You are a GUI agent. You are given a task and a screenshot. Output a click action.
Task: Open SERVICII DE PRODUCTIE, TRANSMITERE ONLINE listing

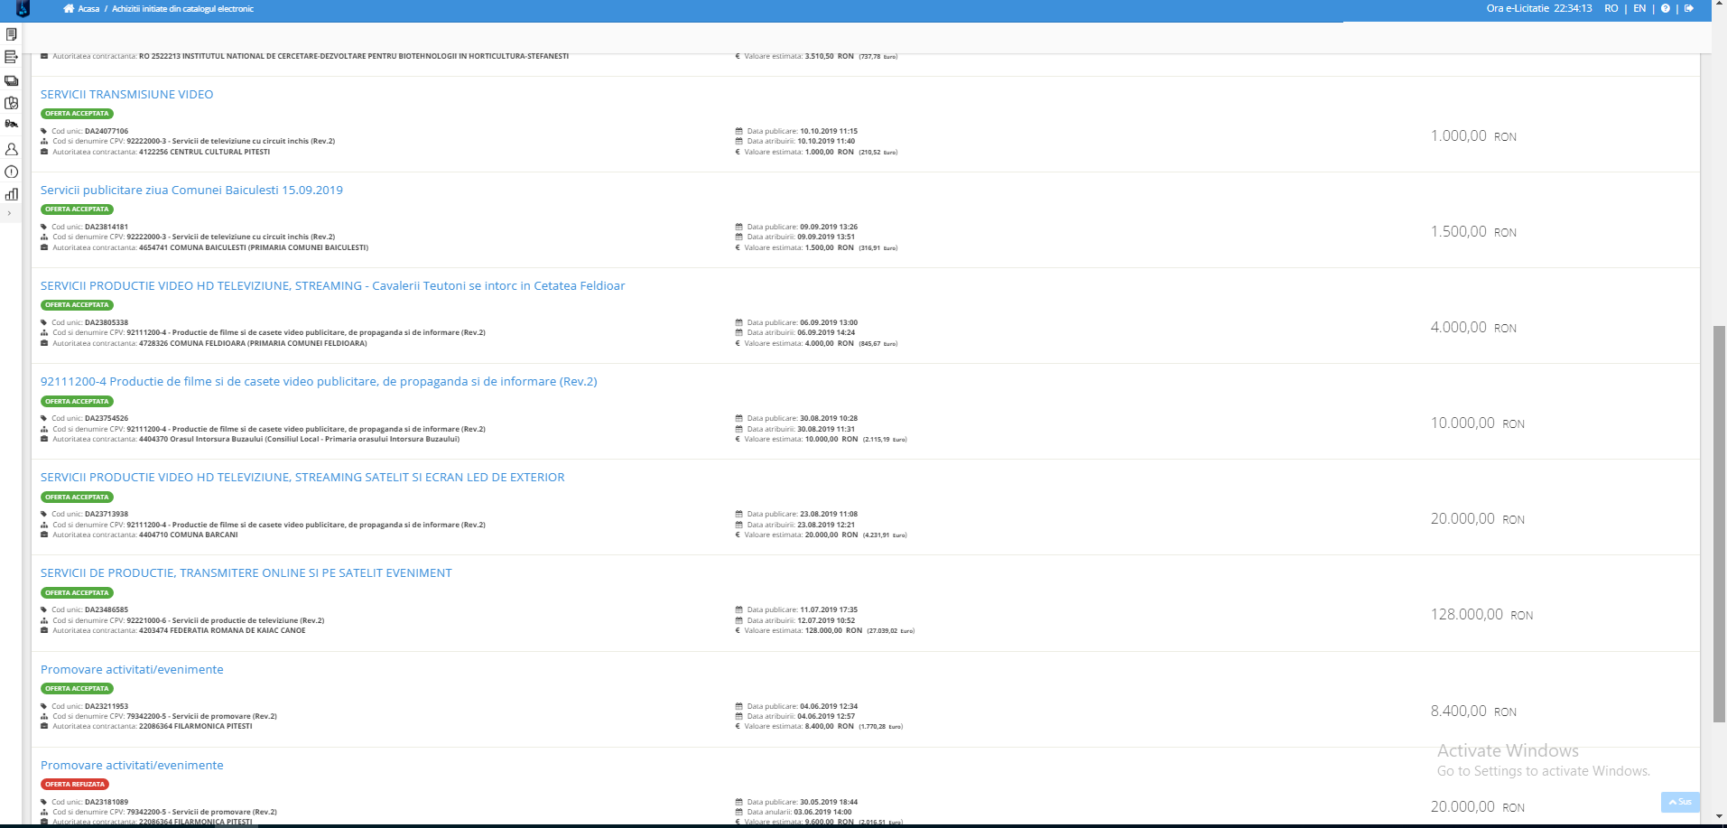pyautogui.click(x=246, y=573)
